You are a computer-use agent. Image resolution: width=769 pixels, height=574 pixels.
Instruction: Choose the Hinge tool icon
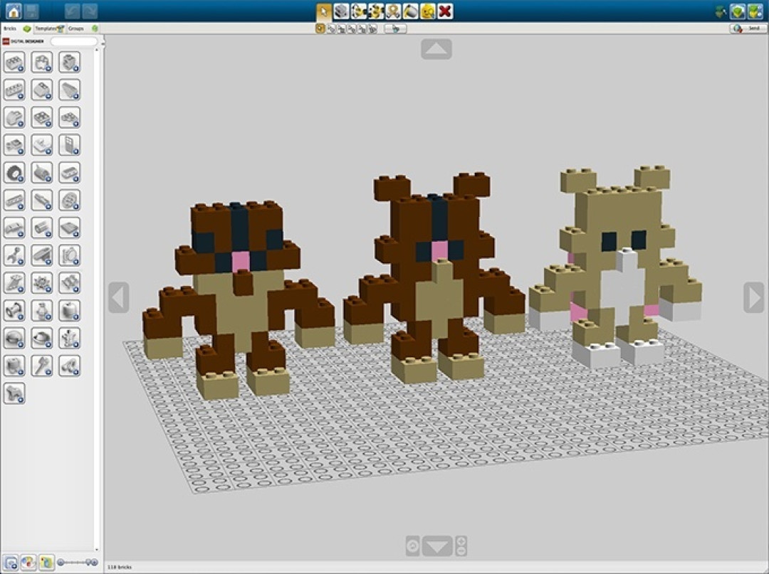pyautogui.click(x=358, y=11)
